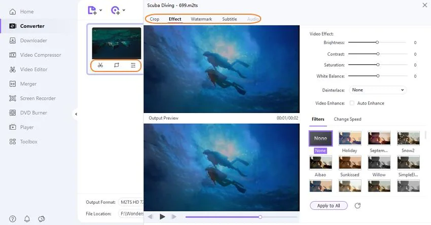This screenshot has width=431, height=225.
Task: Adjust the White Balance slider
Action: [x=377, y=76]
